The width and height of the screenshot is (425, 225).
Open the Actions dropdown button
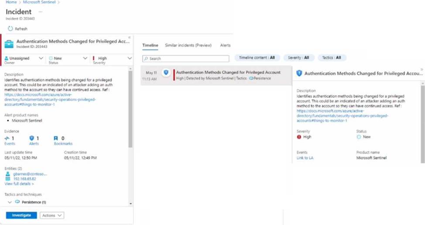[x=52, y=215]
